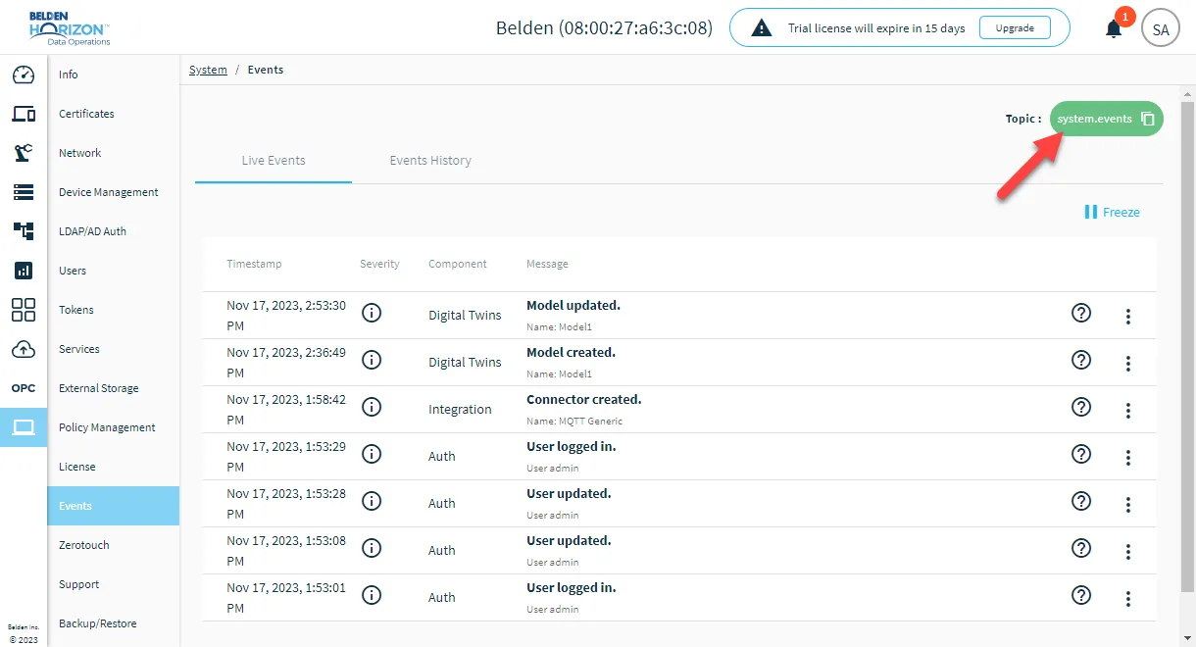Click the Component column header

point(458,264)
